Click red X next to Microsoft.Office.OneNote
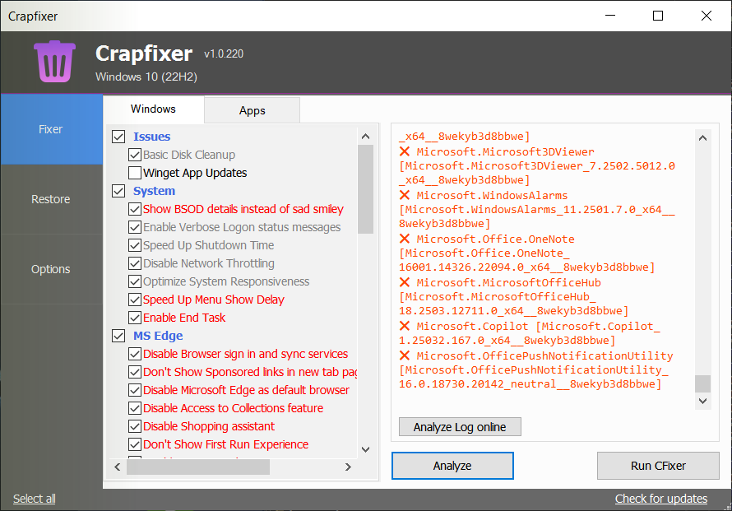Viewport: 732px width, 511px height. point(405,239)
